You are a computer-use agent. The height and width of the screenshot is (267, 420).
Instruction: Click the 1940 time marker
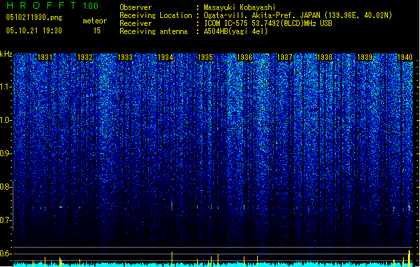(x=405, y=57)
